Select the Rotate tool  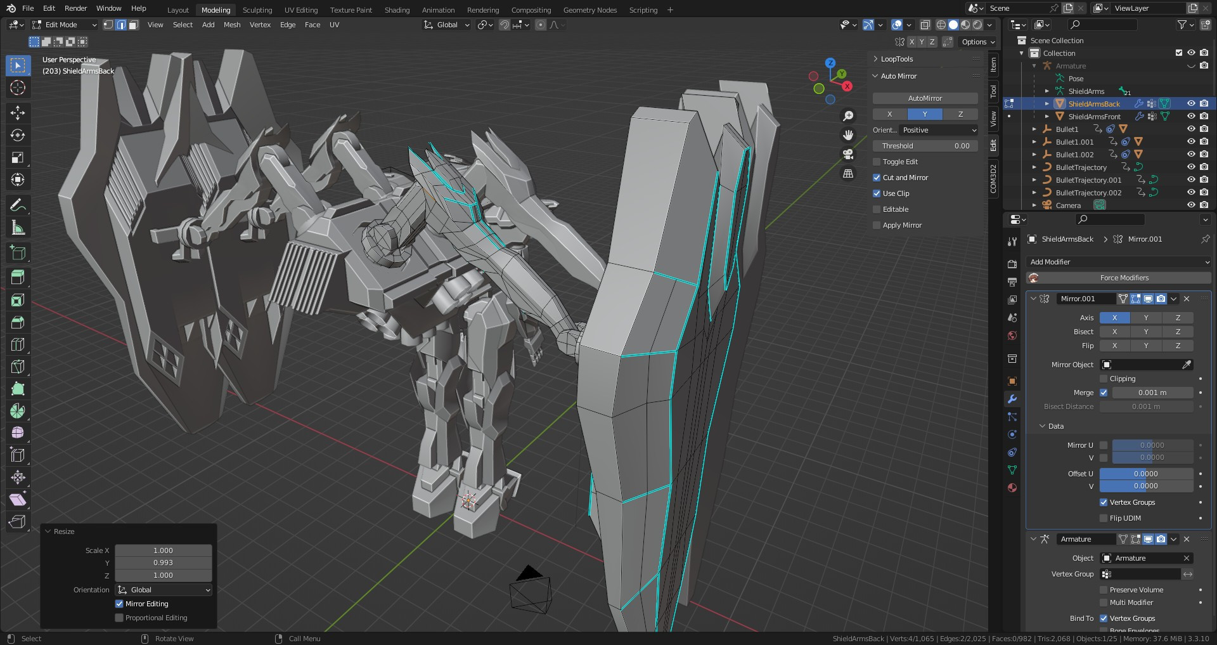pyautogui.click(x=18, y=135)
